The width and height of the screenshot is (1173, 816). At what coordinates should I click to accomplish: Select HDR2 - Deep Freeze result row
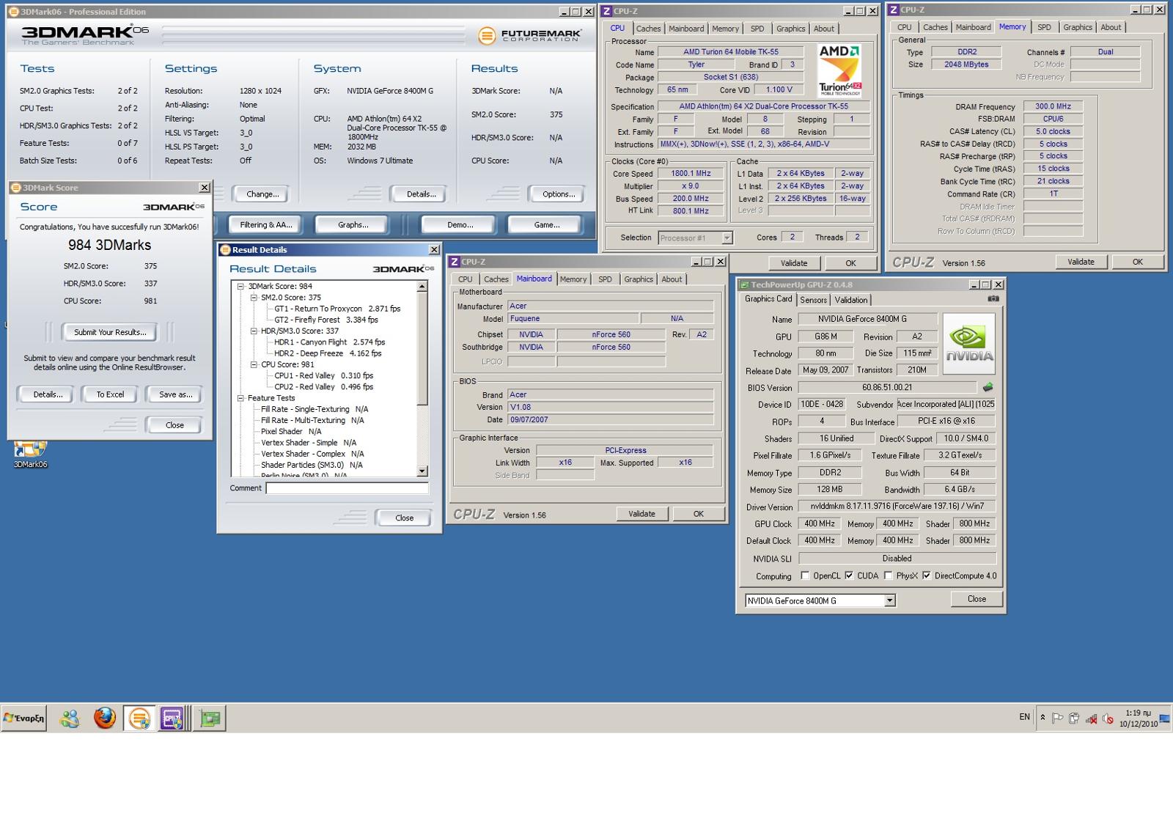[x=328, y=353]
